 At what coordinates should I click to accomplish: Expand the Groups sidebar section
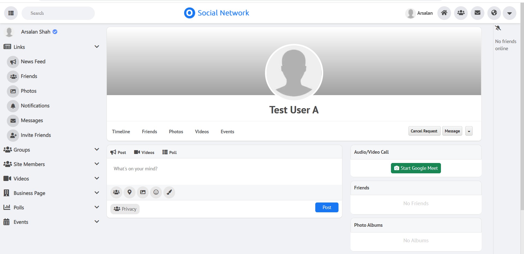(x=96, y=149)
